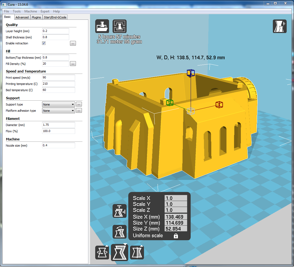
Task: Click the Reset scale icon
Action: (x=119, y=232)
